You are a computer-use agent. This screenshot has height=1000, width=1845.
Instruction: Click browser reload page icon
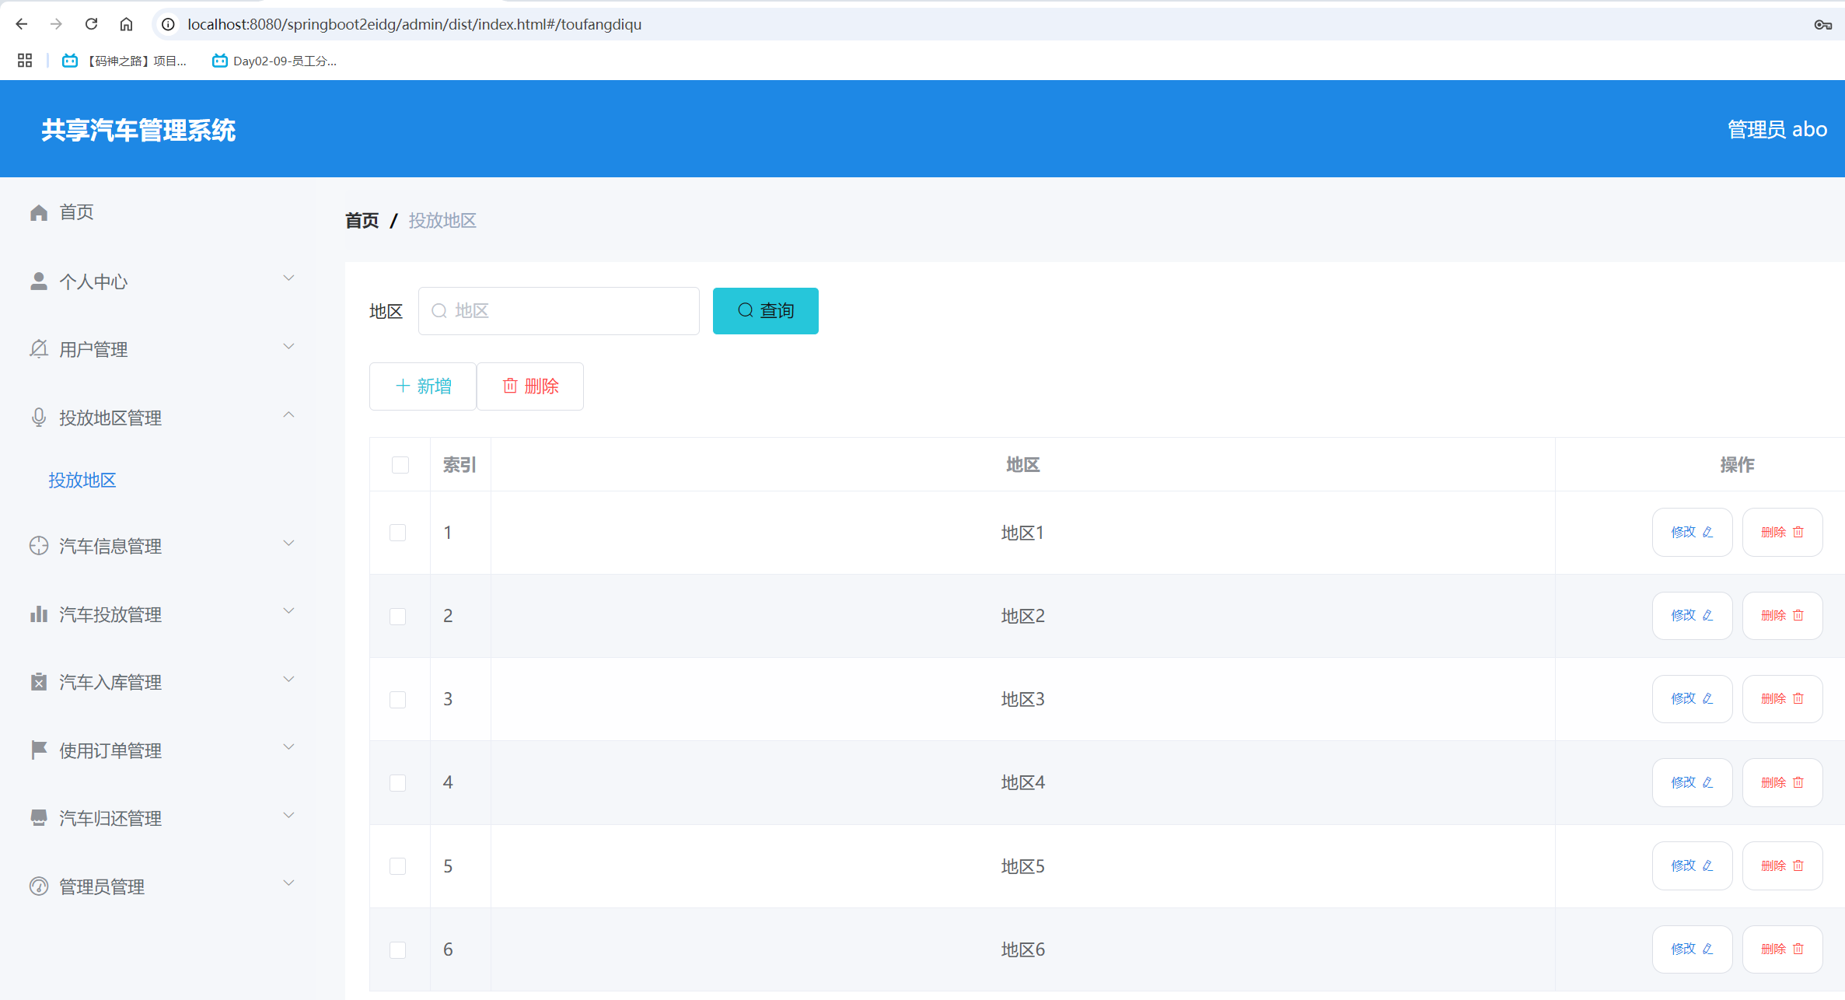[91, 24]
